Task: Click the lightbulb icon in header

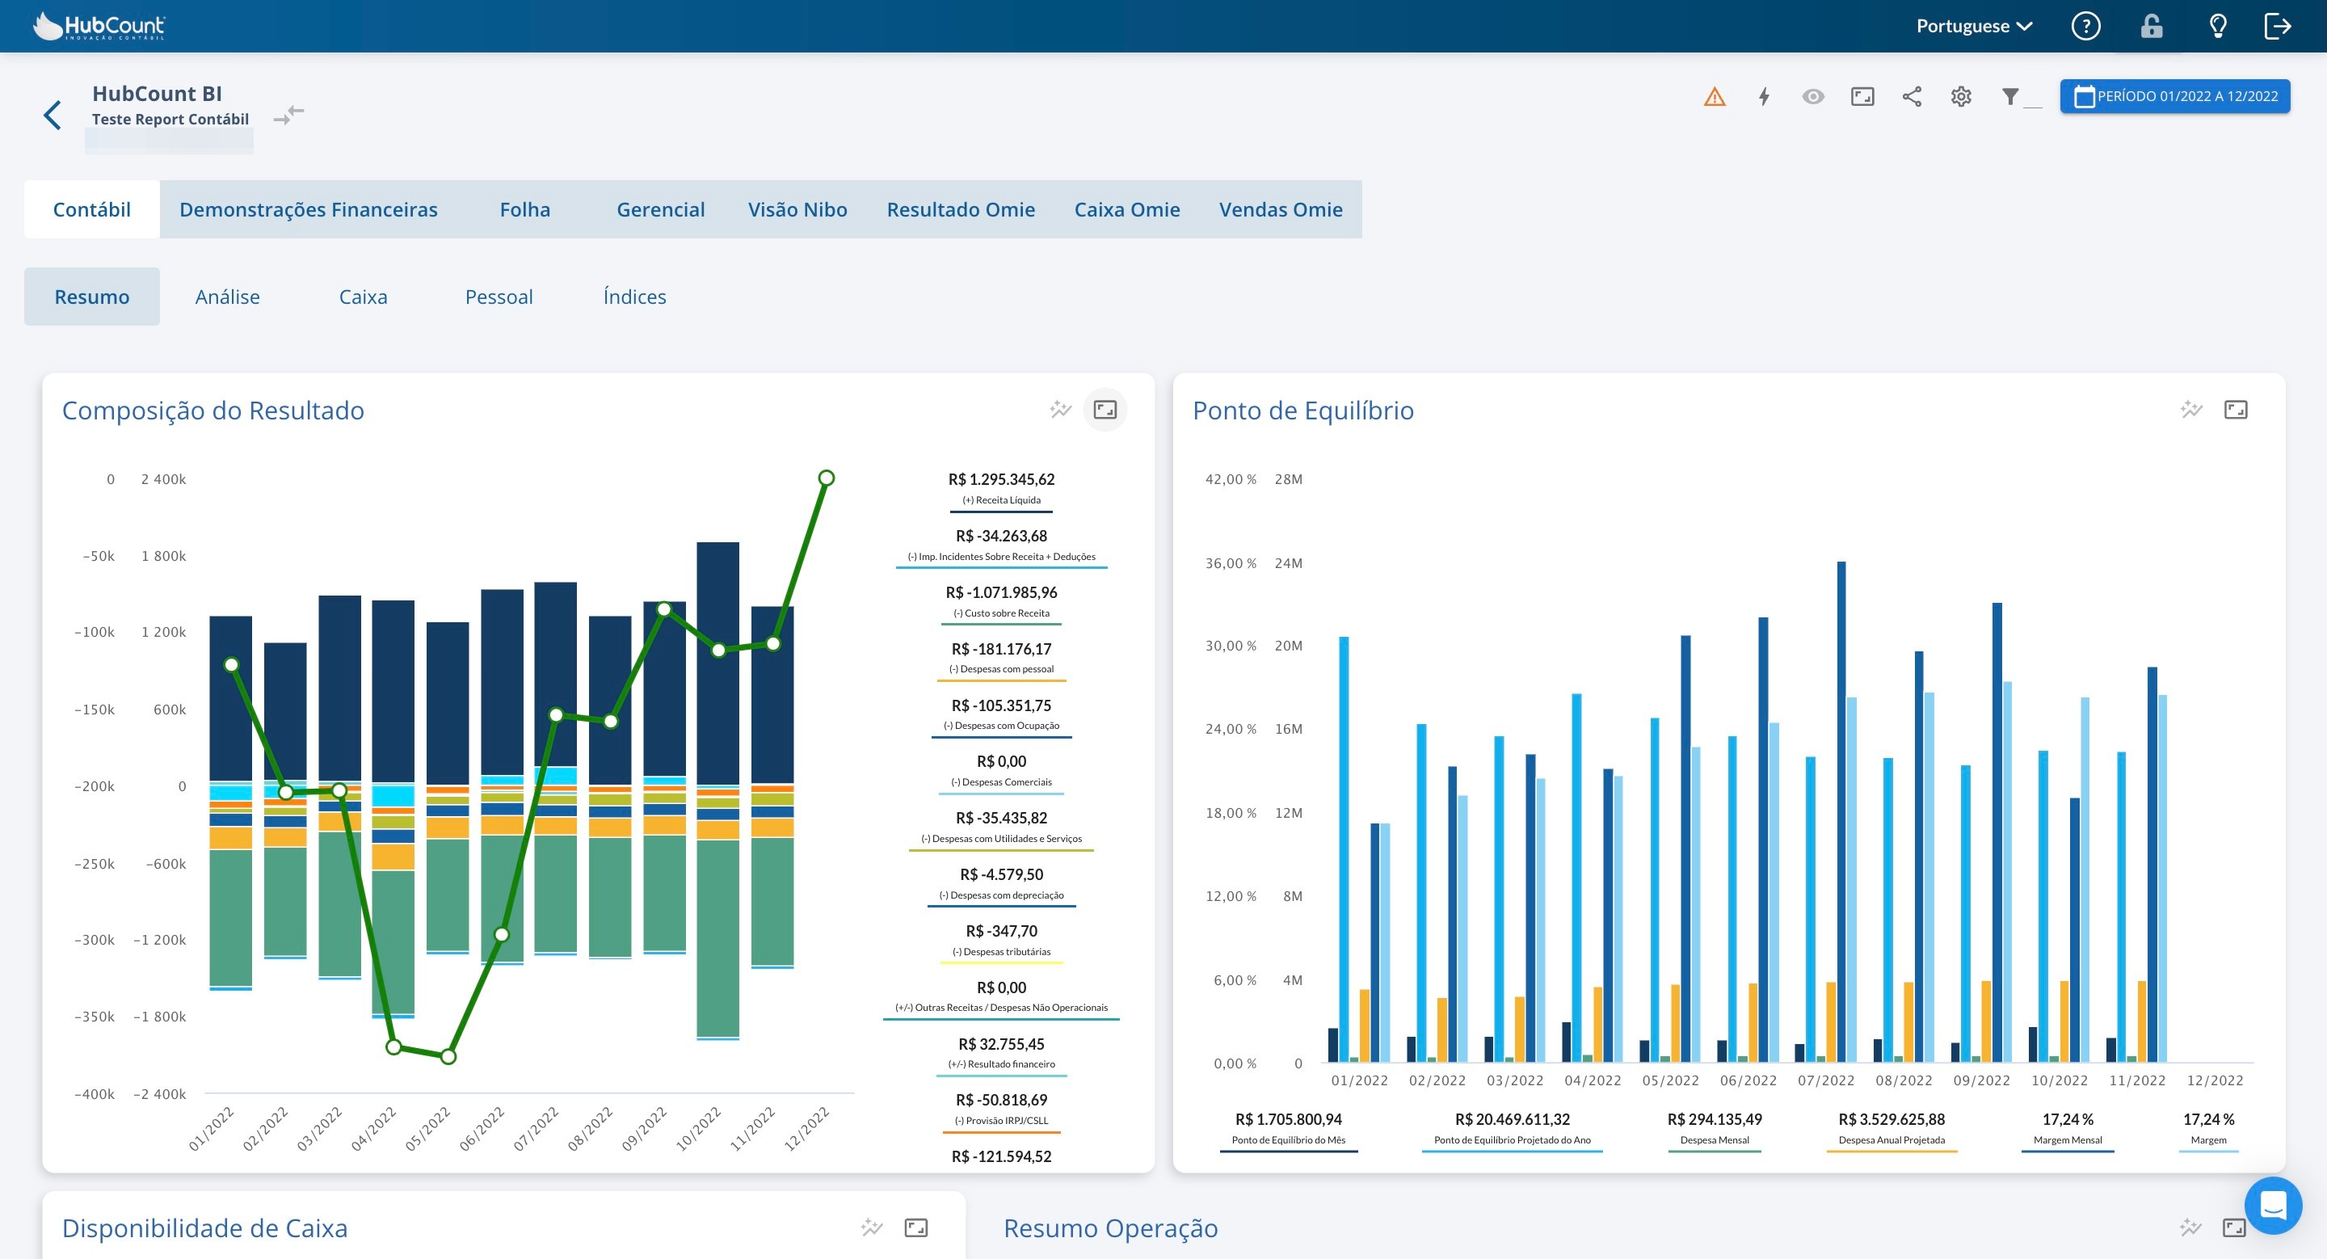Action: tap(2218, 26)
